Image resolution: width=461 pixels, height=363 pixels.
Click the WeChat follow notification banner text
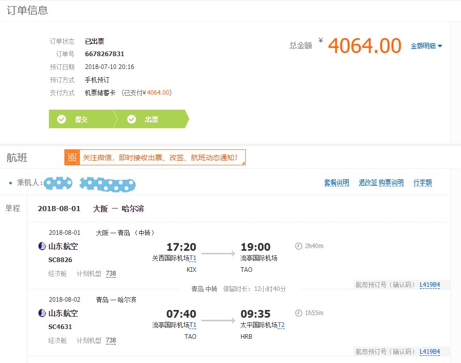click(161, 158)
